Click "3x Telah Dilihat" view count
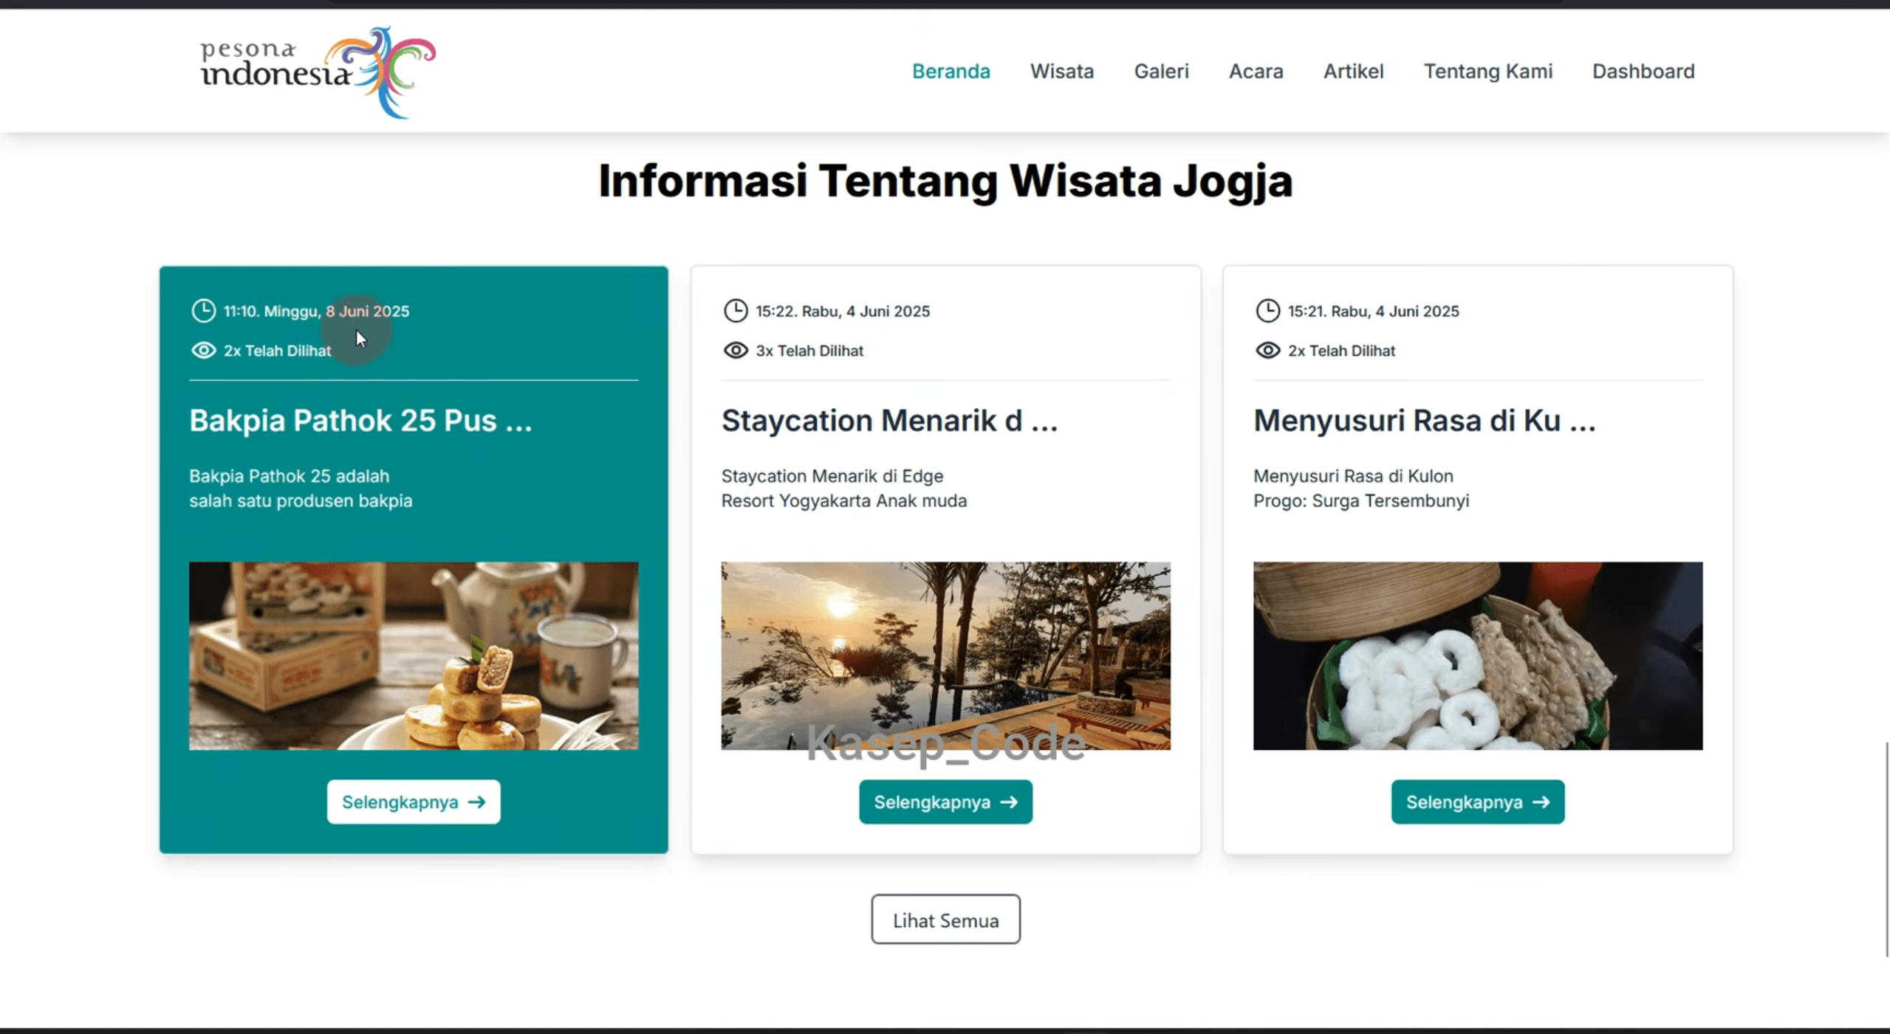Screen dimensions: 1890x1034 tap(809, 351)
